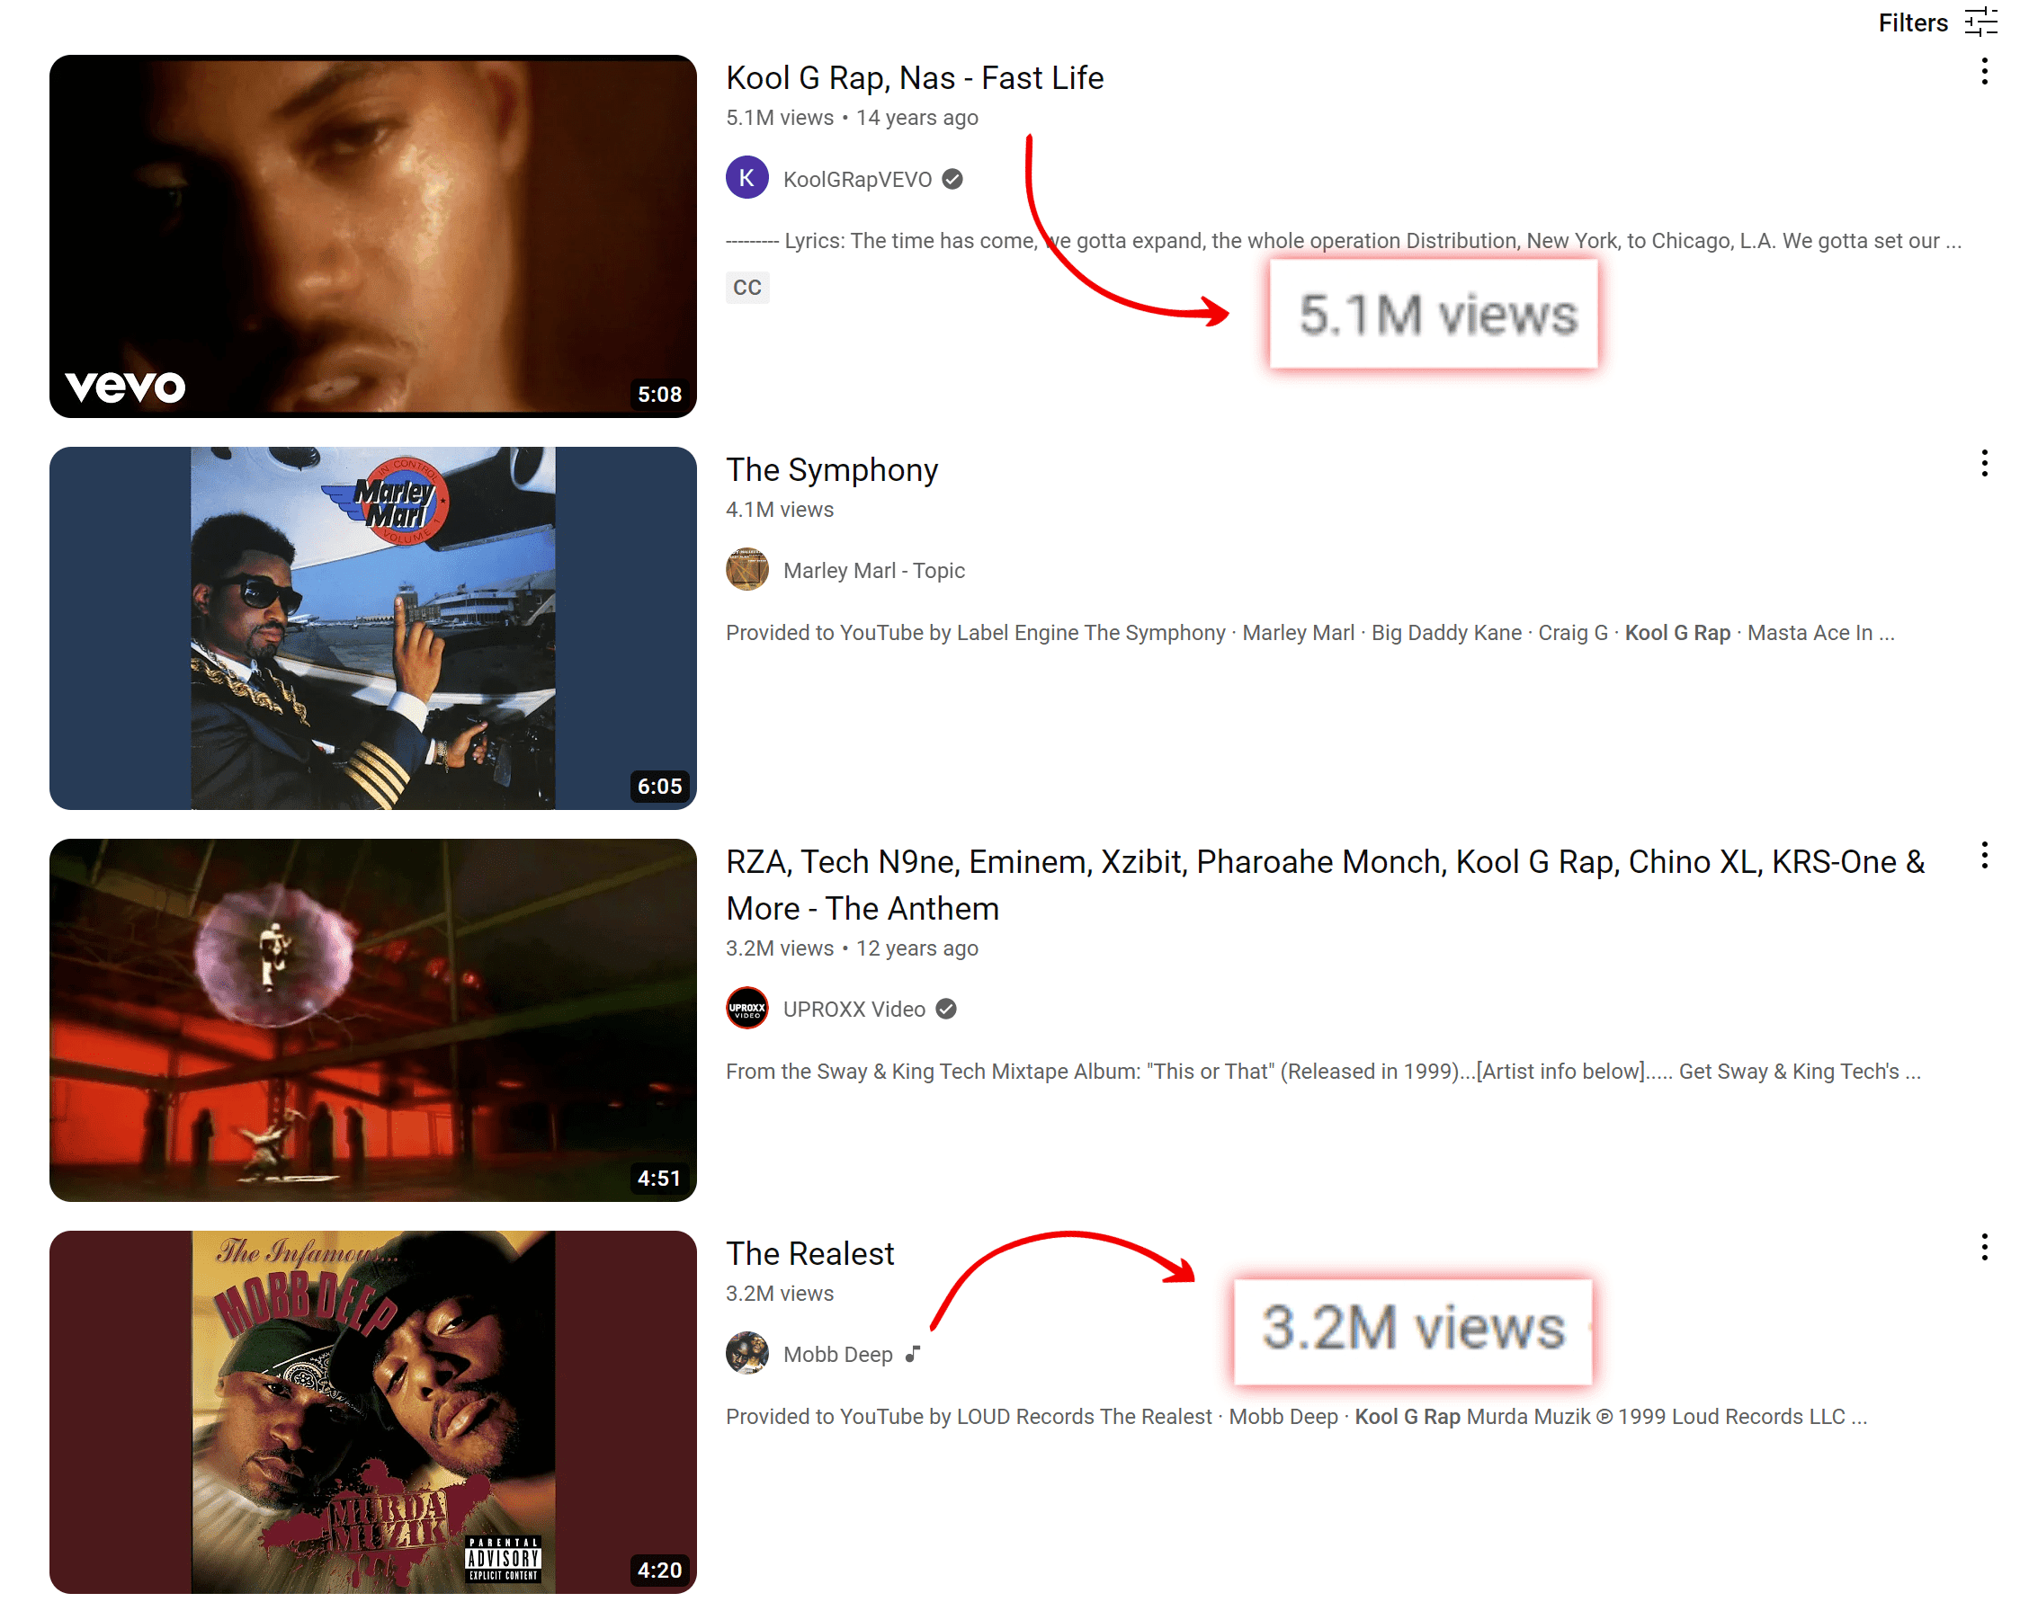Click the verified badge beside KoolGRapVEVO
The image size is (2020, 1602).
pos(952,179)
